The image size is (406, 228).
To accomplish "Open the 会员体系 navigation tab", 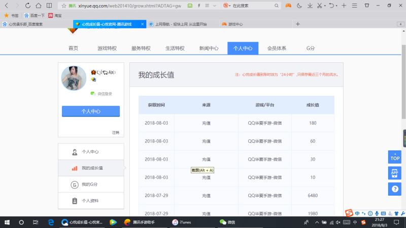I will [277, 48].
